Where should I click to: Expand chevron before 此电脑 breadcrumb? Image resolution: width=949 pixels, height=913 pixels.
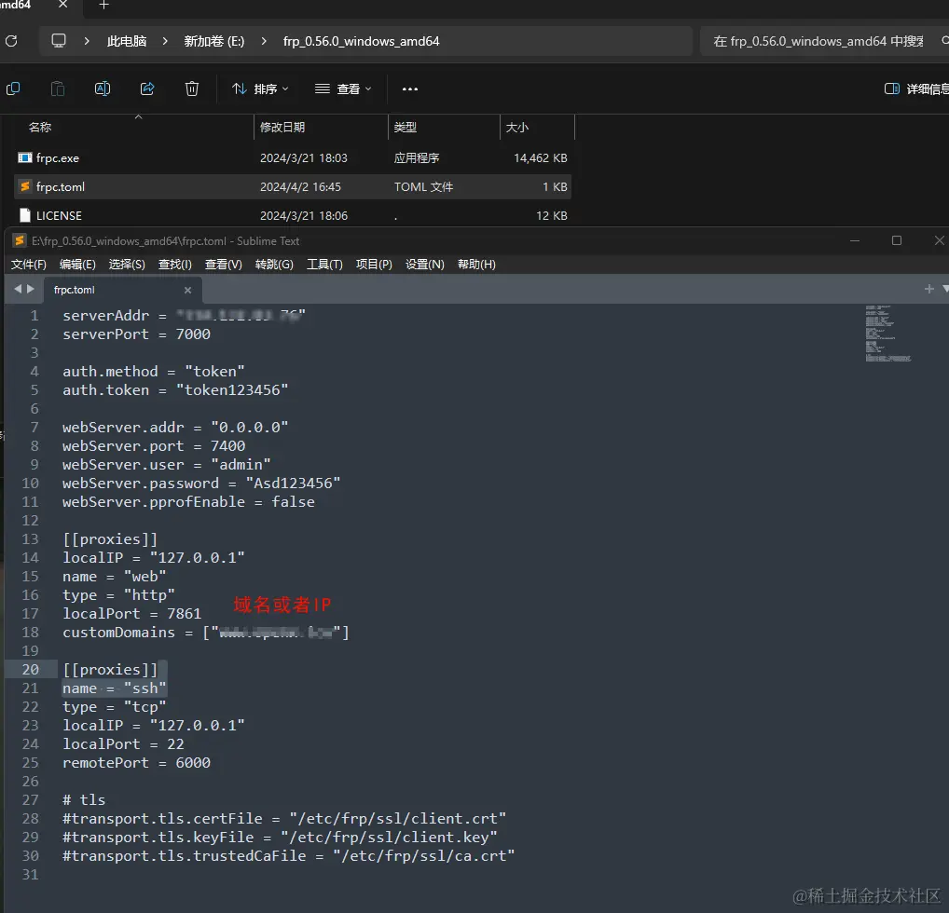point(87,41)
